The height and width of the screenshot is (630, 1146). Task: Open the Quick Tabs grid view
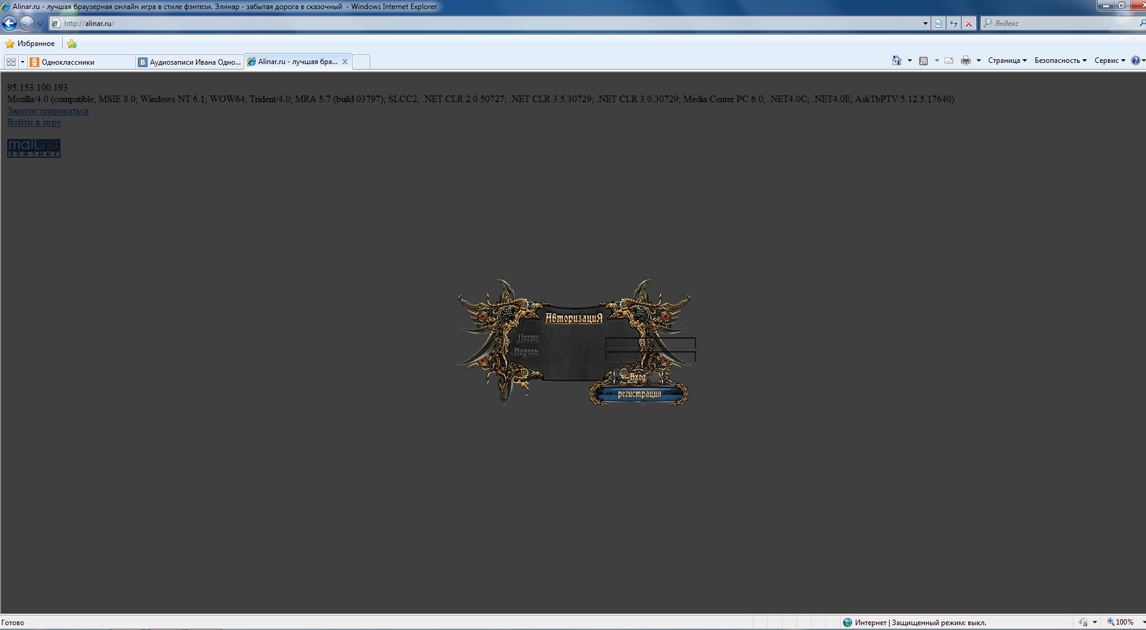[11, 62]
